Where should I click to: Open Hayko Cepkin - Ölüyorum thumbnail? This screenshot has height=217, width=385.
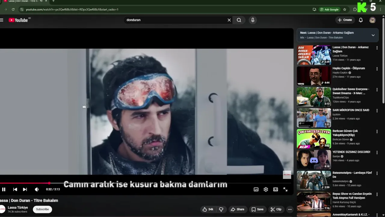314,76
